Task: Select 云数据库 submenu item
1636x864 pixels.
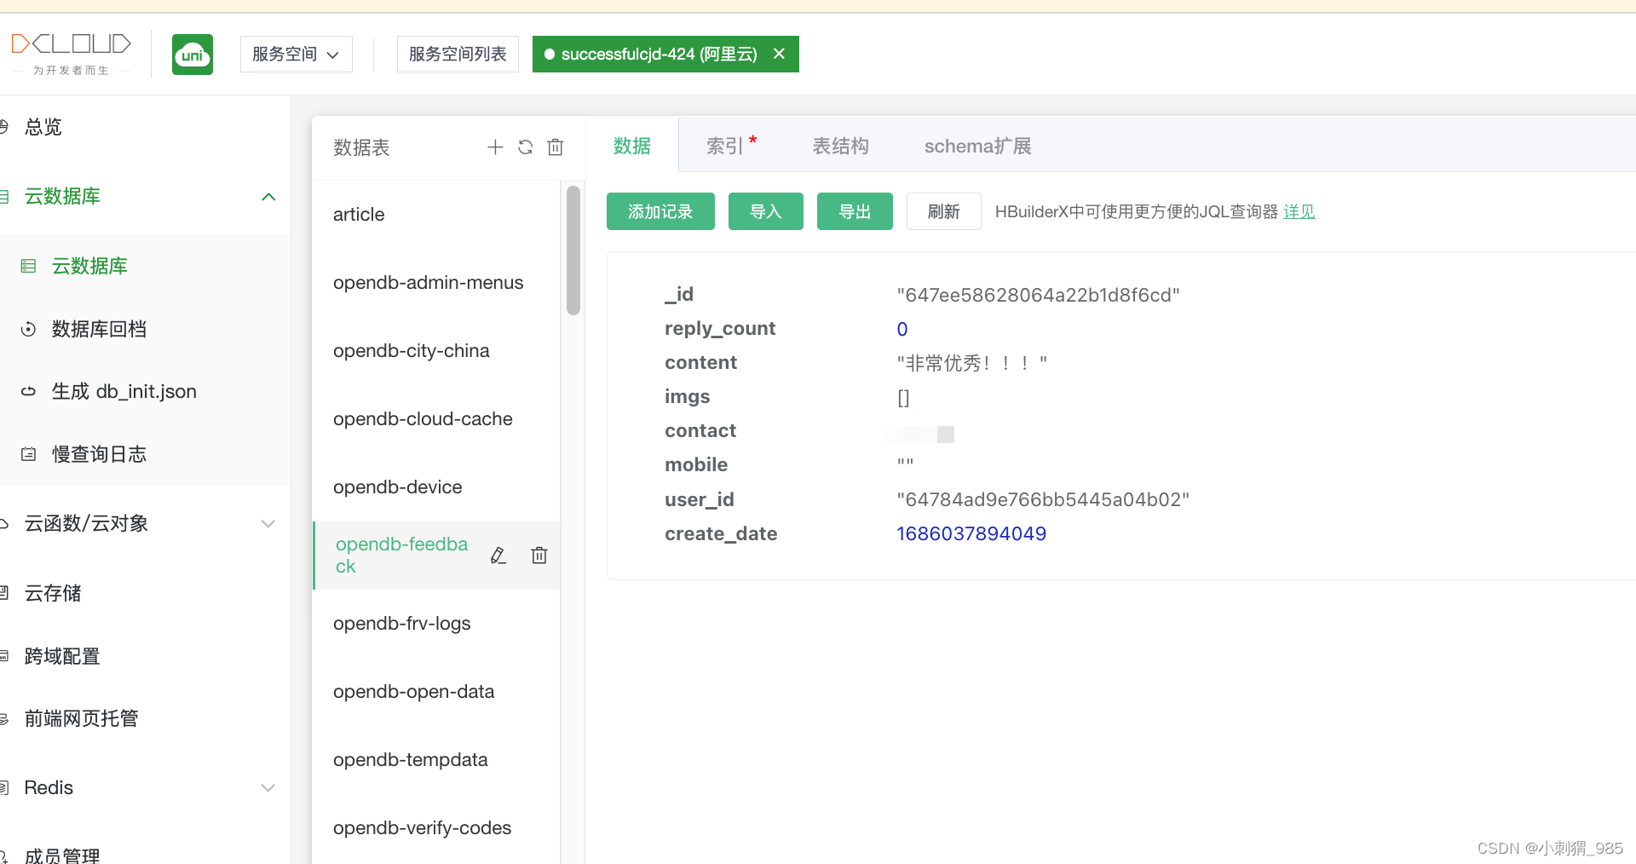Action: point(89,266)
